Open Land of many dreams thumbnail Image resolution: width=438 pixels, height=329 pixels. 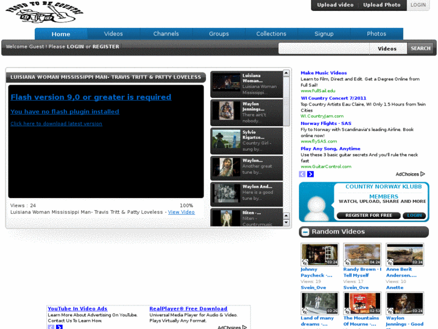(x=319, y=303)
